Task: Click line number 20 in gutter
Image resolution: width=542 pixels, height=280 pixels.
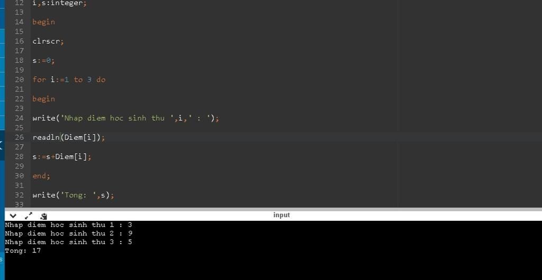Action: point(20,80)
